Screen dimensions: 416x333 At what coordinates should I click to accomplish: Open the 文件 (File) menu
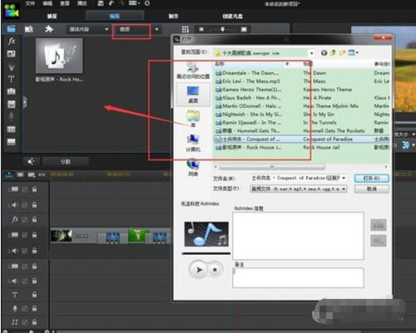(x=30, y=3)
